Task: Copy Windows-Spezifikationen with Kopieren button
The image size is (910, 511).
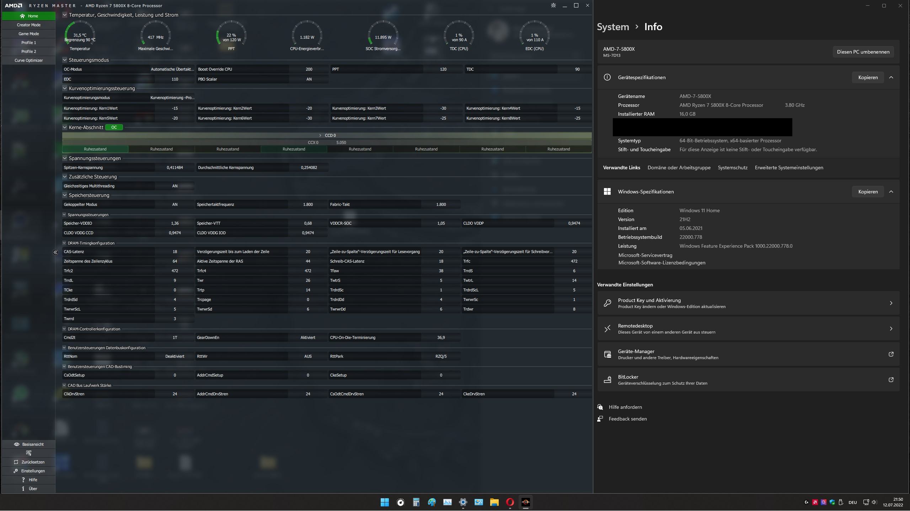Action: tap(868, 192)
